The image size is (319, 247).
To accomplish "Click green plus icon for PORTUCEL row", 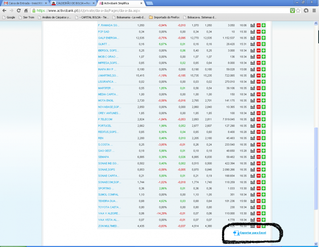I will point(264,126).
